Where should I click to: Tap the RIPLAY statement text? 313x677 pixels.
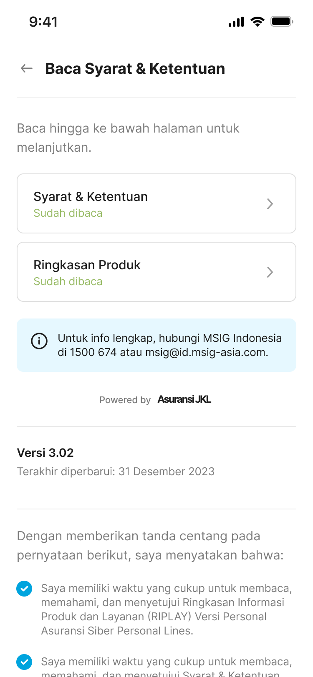click(166, 609)
